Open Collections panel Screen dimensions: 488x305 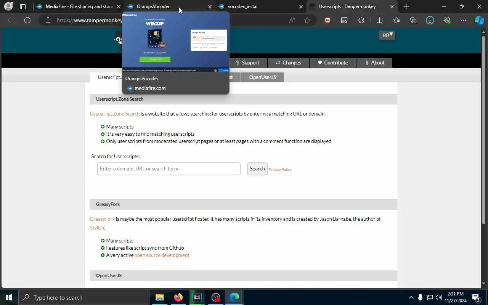click(413, 20)
